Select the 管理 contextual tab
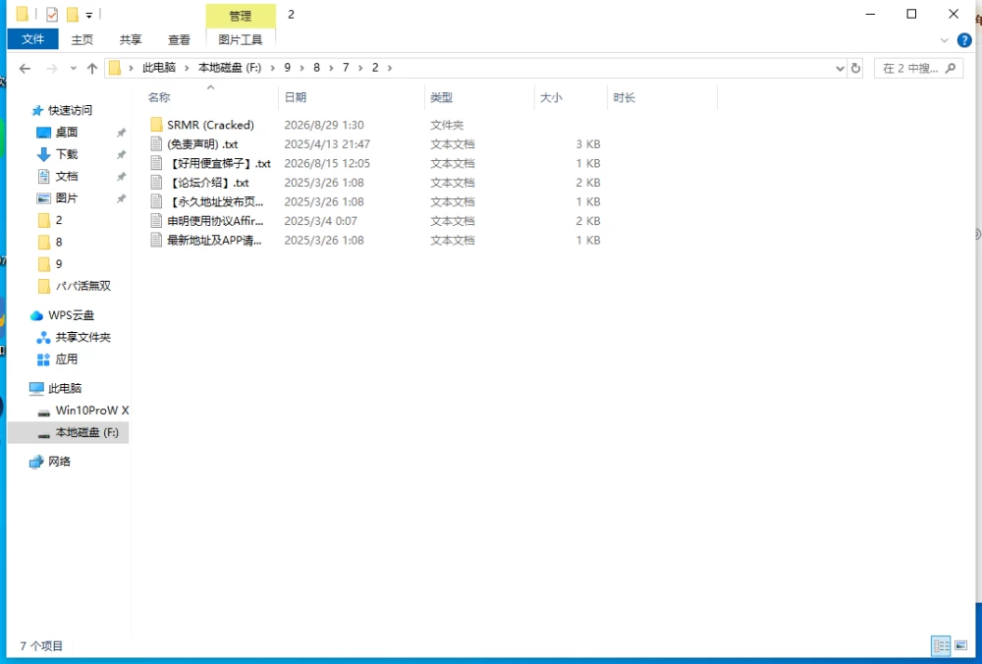The image size is (982, 664). [x=241, y=16]
